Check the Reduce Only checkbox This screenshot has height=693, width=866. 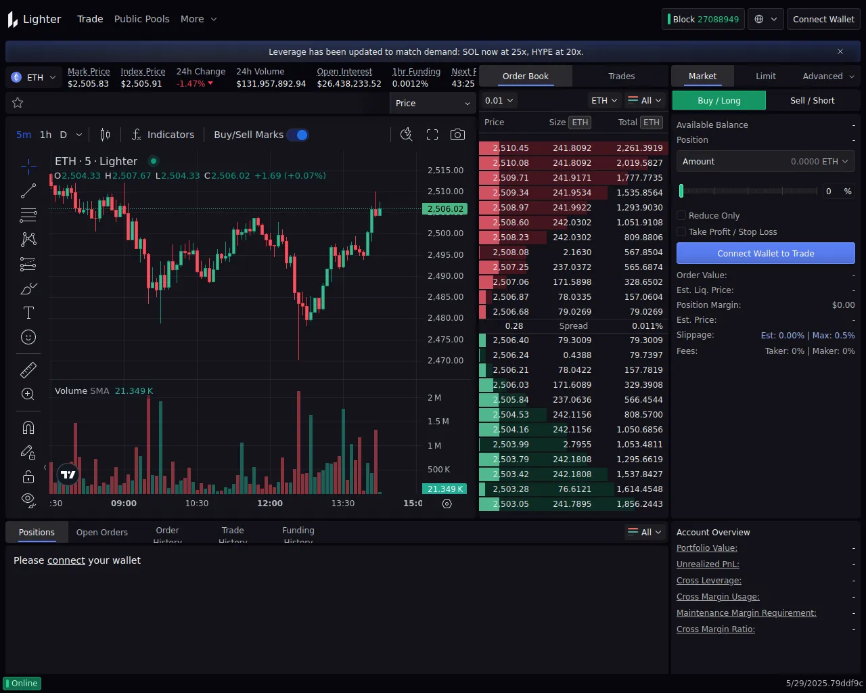[681, 216]
